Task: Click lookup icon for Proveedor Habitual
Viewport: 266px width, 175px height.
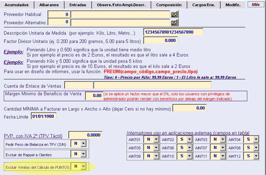Action: (175, 15)
